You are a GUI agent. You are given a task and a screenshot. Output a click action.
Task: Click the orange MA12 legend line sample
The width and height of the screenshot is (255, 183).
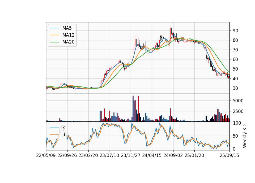coord(54,35)
